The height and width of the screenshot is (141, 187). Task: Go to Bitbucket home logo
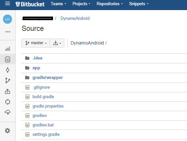[x=30, y=4]
